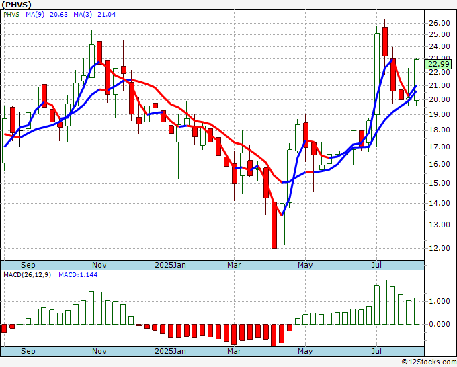Click Sep on the MACD panel axis
This screenshot has height=367, width=457.
click(x=28, y=351)
